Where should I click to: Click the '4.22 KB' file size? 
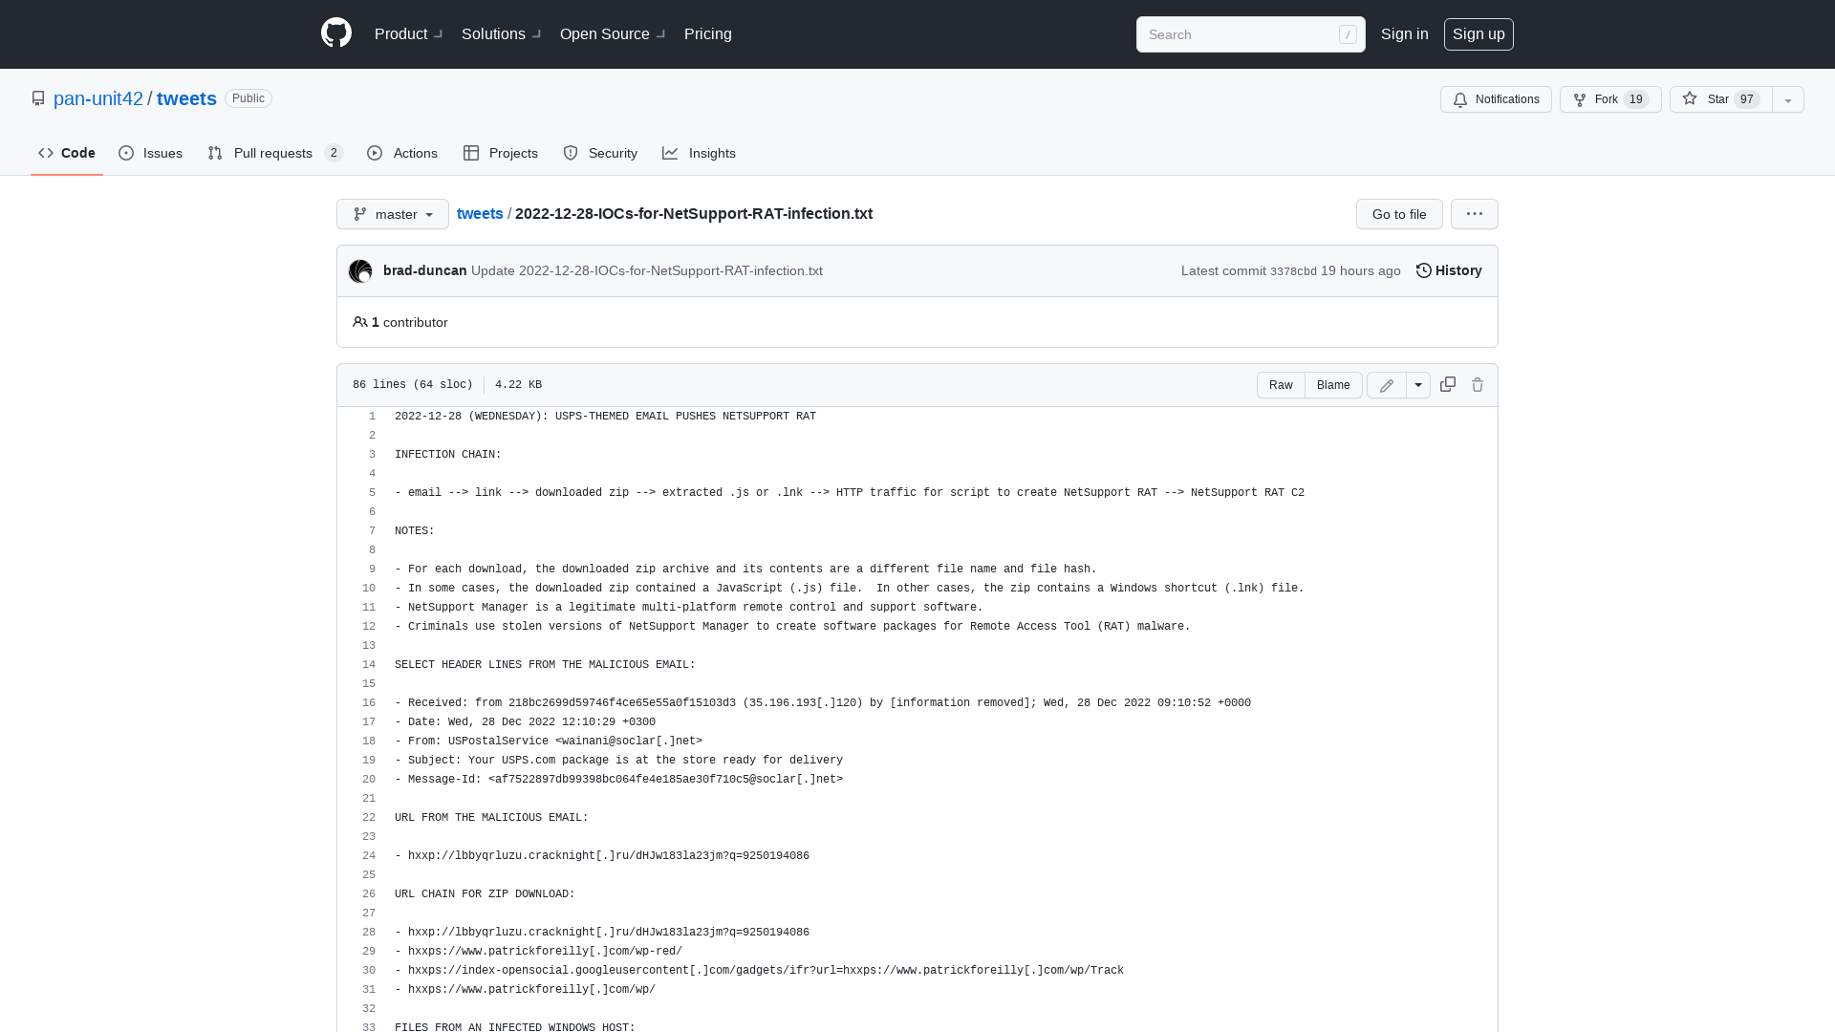(518, 384)
